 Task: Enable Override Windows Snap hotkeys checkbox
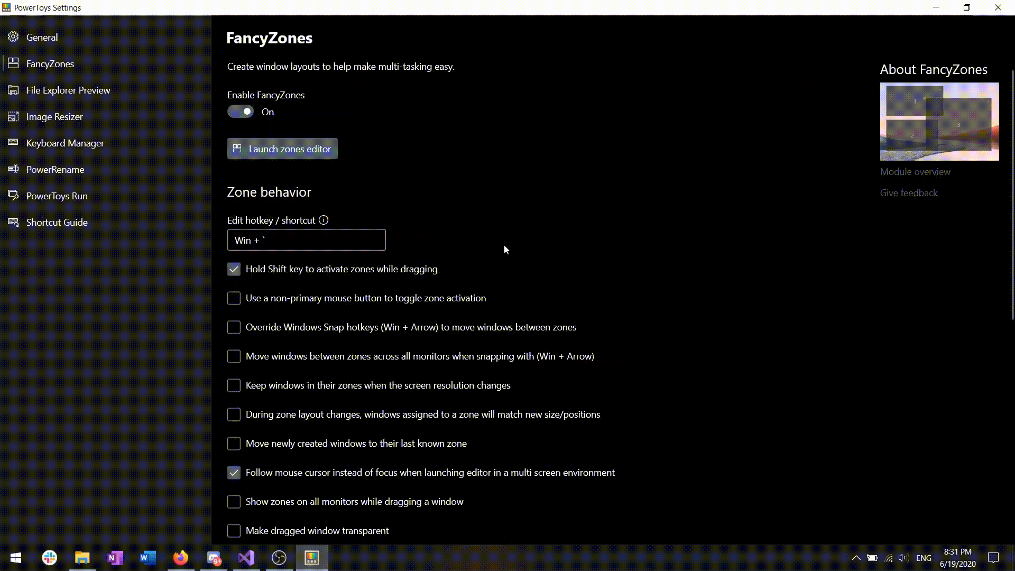tap(234, 327)
